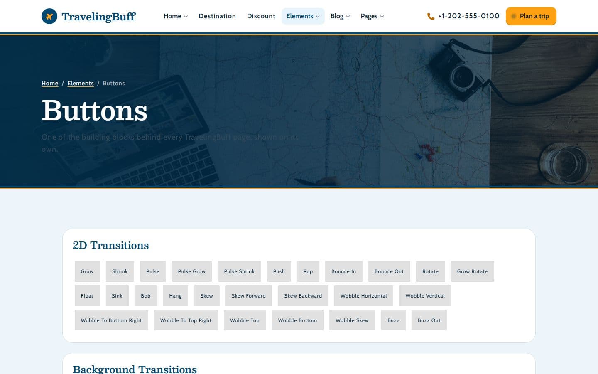Click the Skew button

point(207,296)
